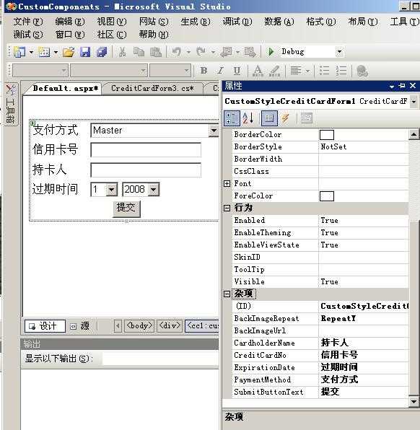Click the Open File folder icon
The width and height of the screenshot is (420, 430).
[69, 52]
